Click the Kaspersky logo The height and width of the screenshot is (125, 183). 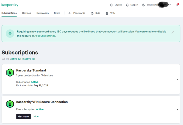coord(10,5)
